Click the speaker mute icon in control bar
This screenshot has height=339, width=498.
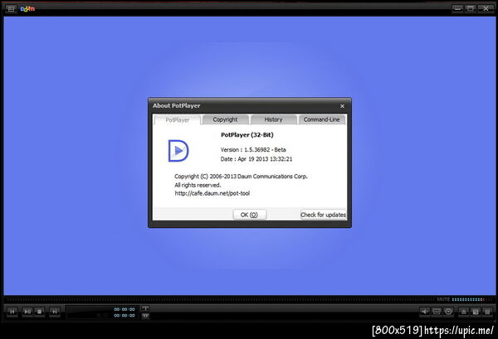pyautogui.click(x=425, y=312)
